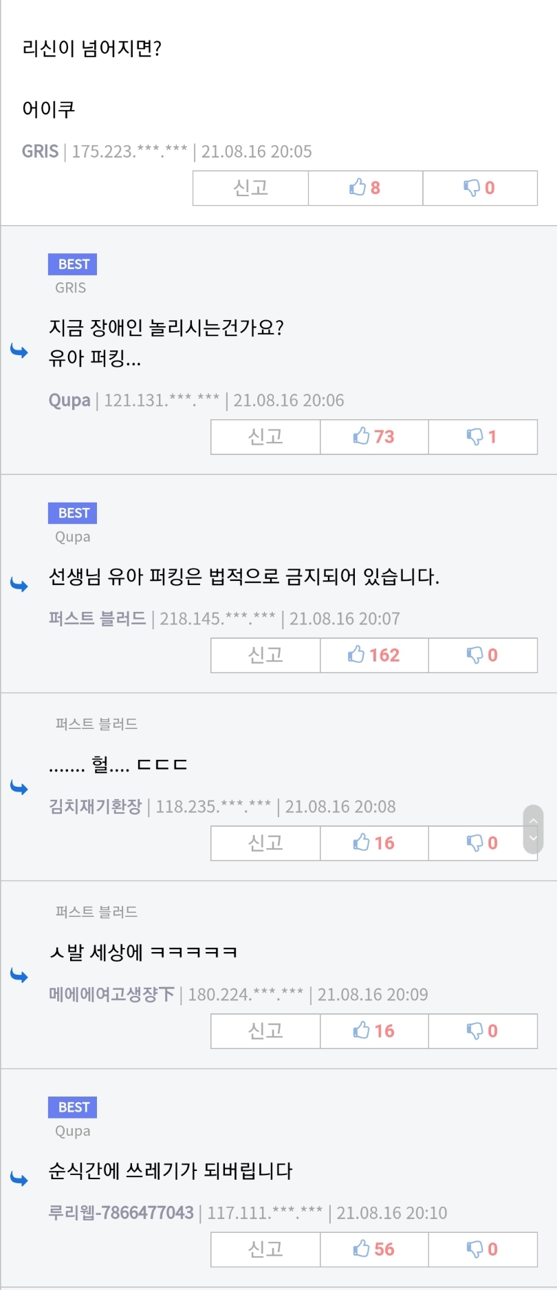Upvote 메에에여고생쟝下's comment
The image size is (557, 1290).
374,1030
